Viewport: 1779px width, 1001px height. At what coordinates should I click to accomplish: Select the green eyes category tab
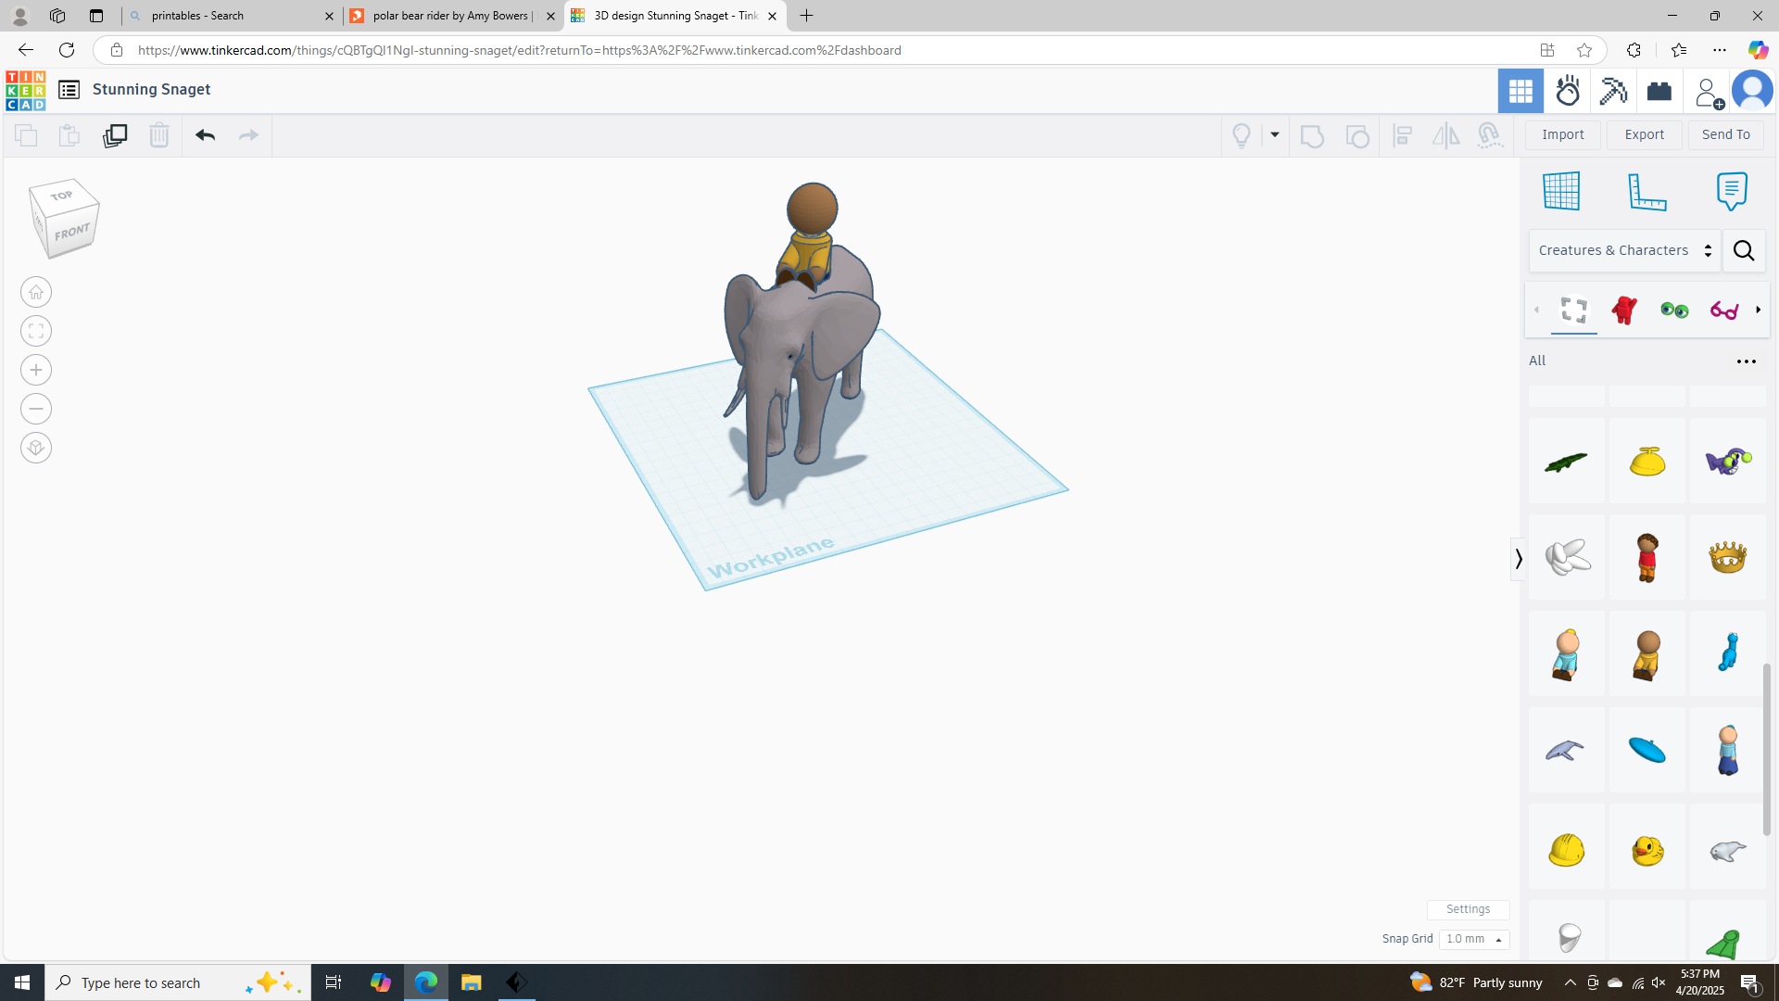tap(1674, 310)
